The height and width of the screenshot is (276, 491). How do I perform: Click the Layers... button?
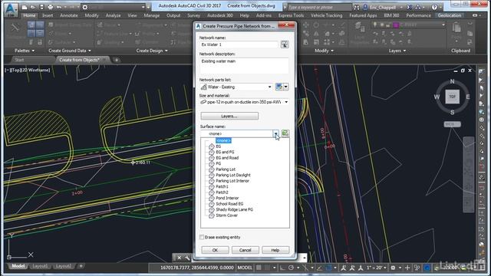(229, 116)
